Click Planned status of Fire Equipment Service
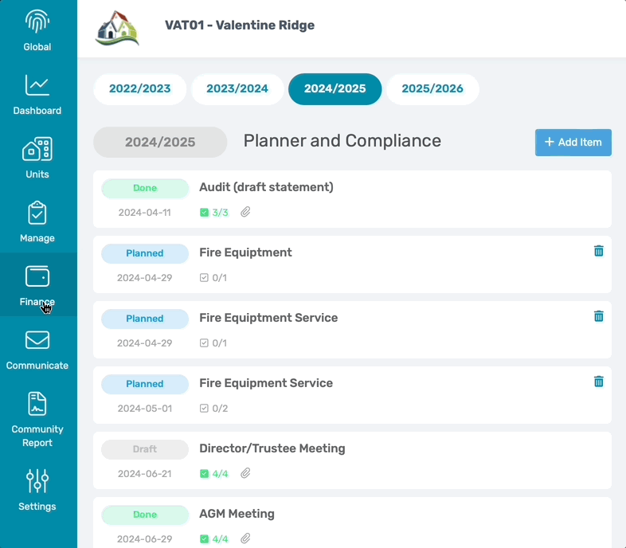This screenshot has height=548, width=626. (x=145, y=384)
